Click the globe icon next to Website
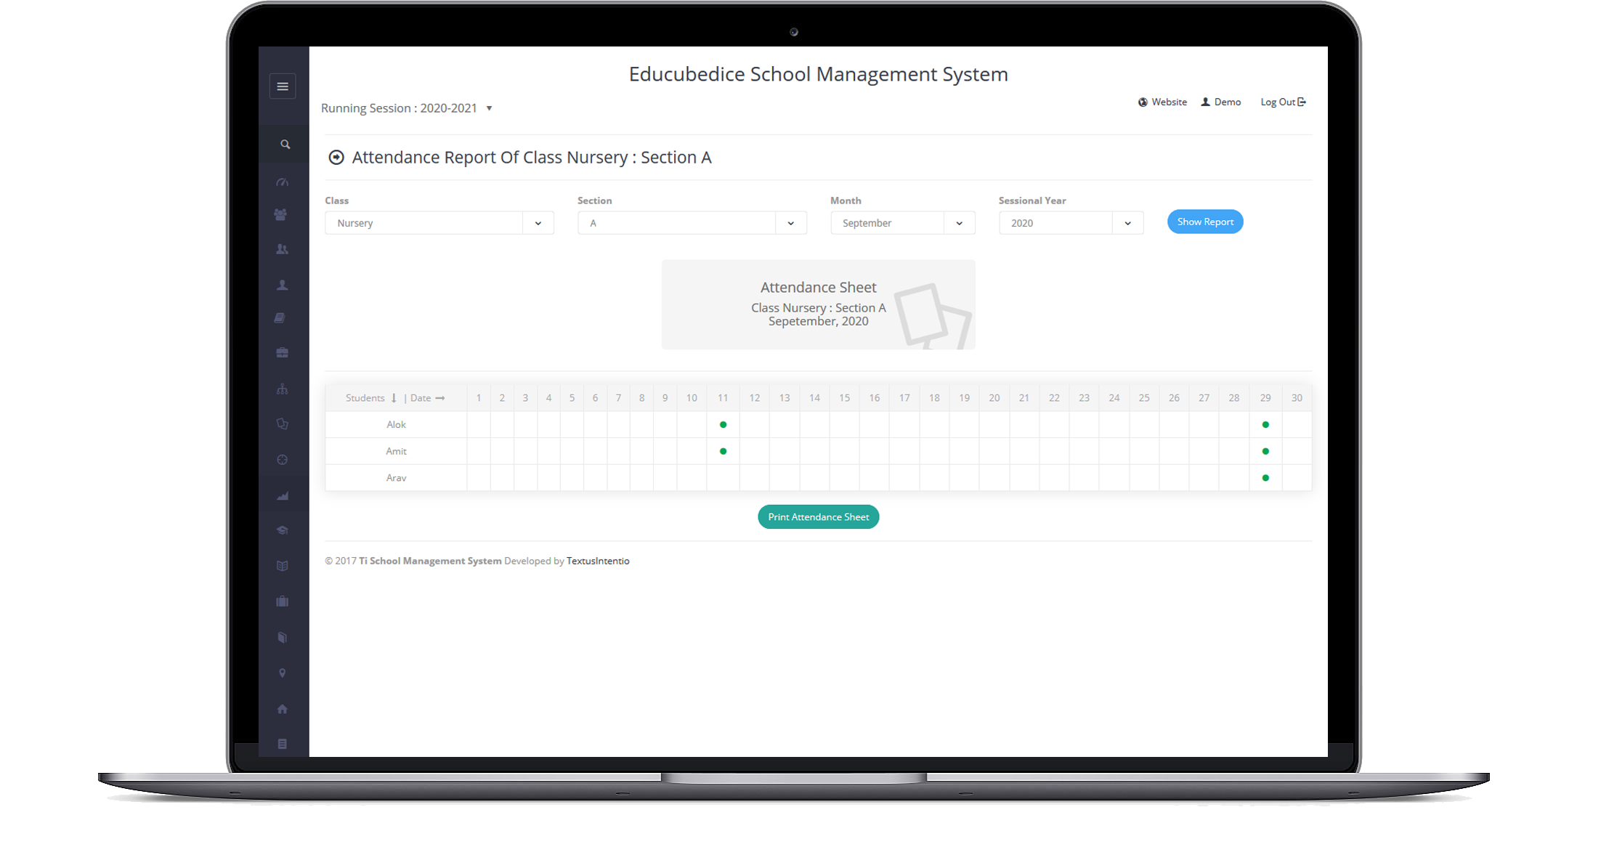 coord(1143,102)
